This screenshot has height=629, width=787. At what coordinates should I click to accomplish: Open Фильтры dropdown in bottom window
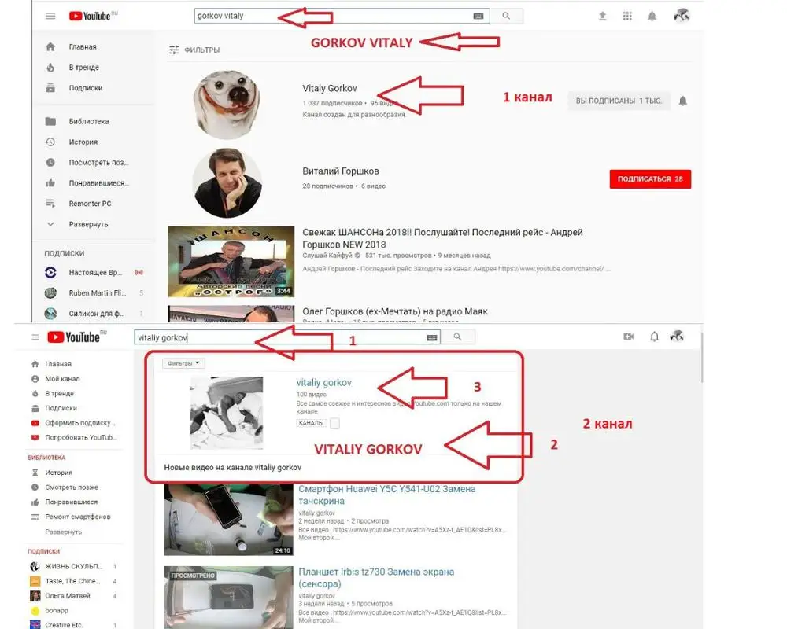point(183,363)
